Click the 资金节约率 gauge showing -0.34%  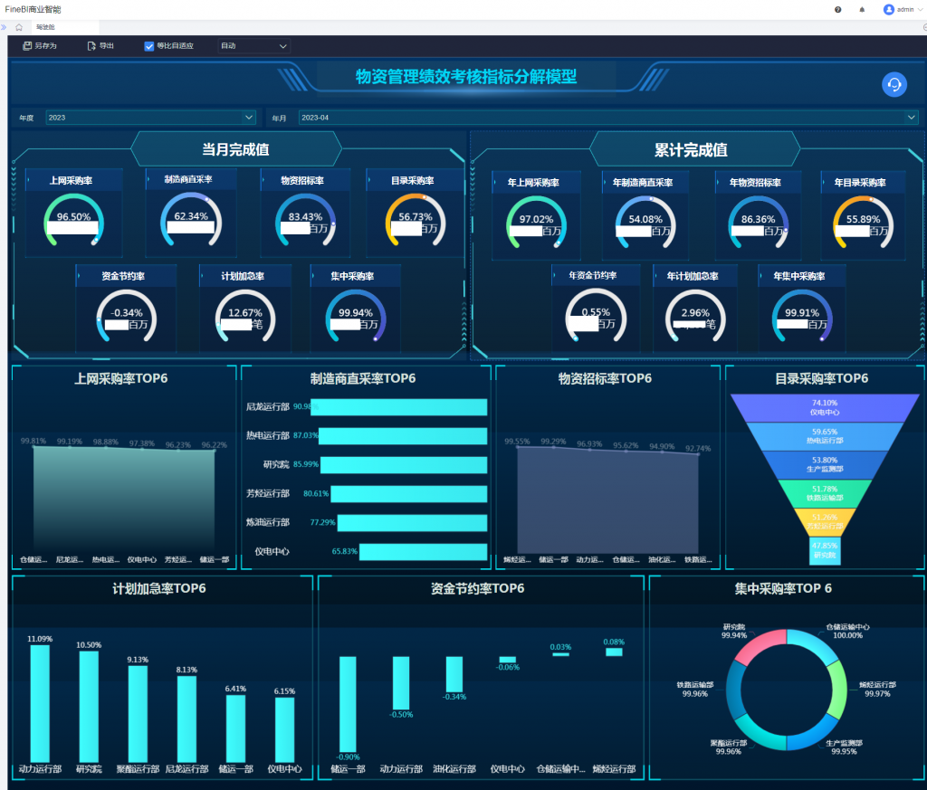[127, 317]
